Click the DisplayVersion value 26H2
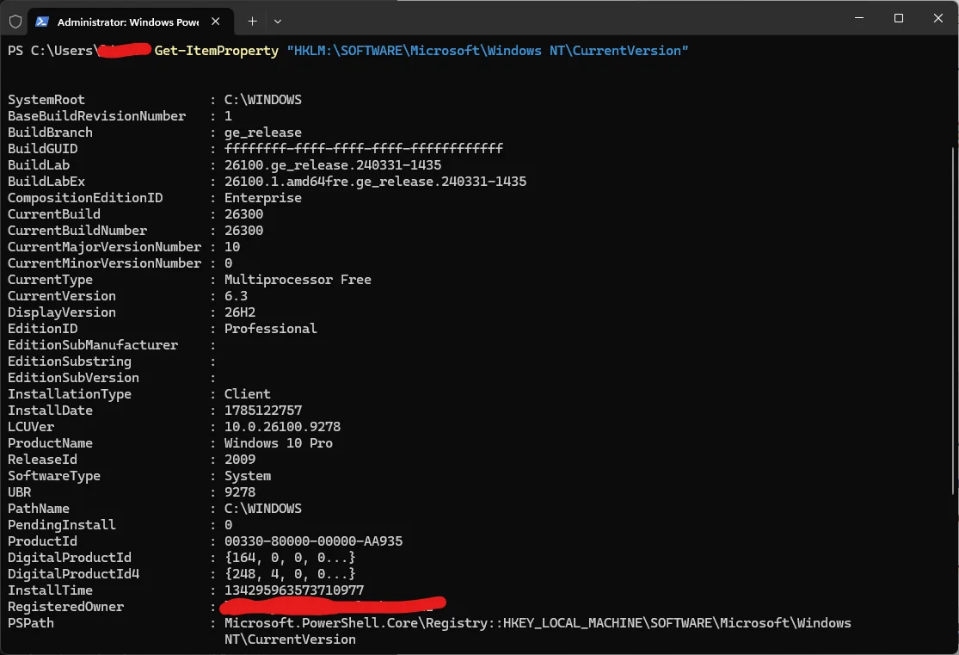The image size is (959, 655). pyautogui.click(x=240, y=312)
